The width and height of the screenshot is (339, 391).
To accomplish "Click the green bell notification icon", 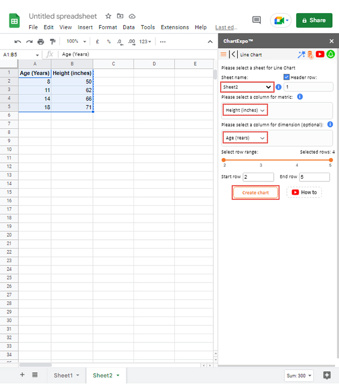I will [330, 54].
